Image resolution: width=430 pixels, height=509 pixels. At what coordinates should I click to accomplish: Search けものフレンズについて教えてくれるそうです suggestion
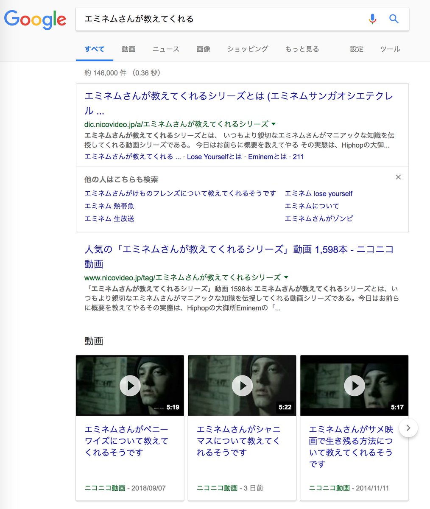(180, 193)
